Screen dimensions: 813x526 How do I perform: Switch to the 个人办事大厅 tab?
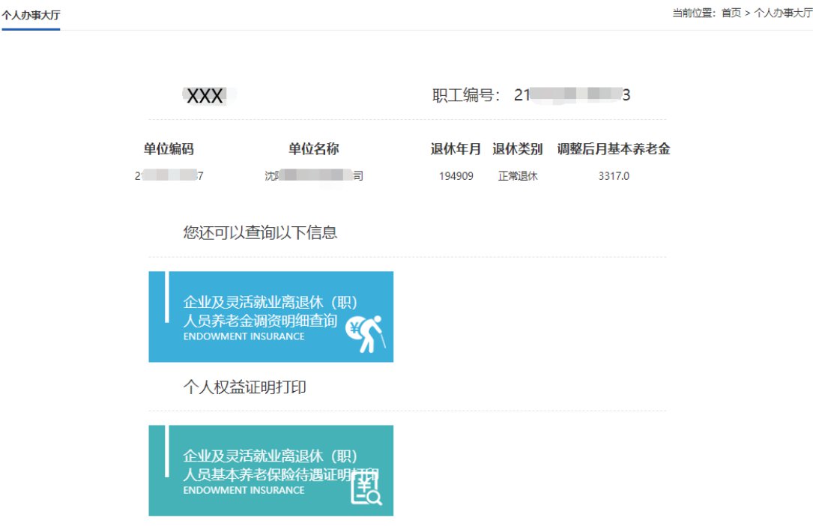coord(31,14)
